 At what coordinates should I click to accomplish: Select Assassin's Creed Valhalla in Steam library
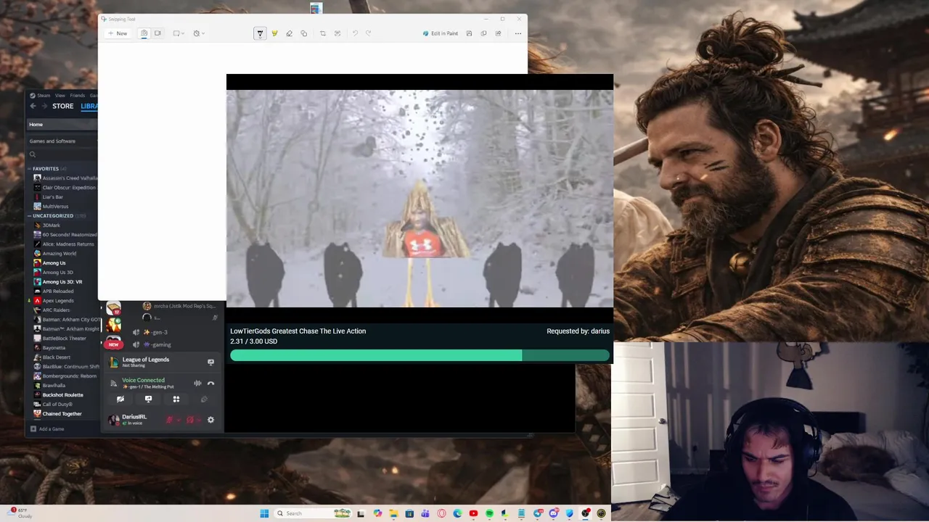[65, 178]
